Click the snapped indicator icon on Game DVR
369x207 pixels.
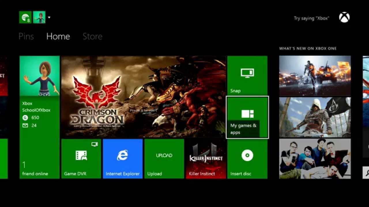[x=95, y=144]
